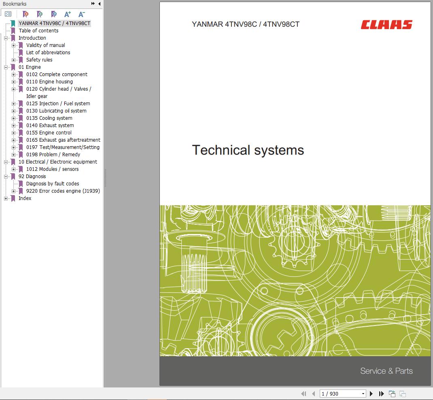Expand the 0165 Exhaust gas aftertreatment node
The height and width of the screenshot is (400, 433).
pyautogui.click(x=13, y=140)
